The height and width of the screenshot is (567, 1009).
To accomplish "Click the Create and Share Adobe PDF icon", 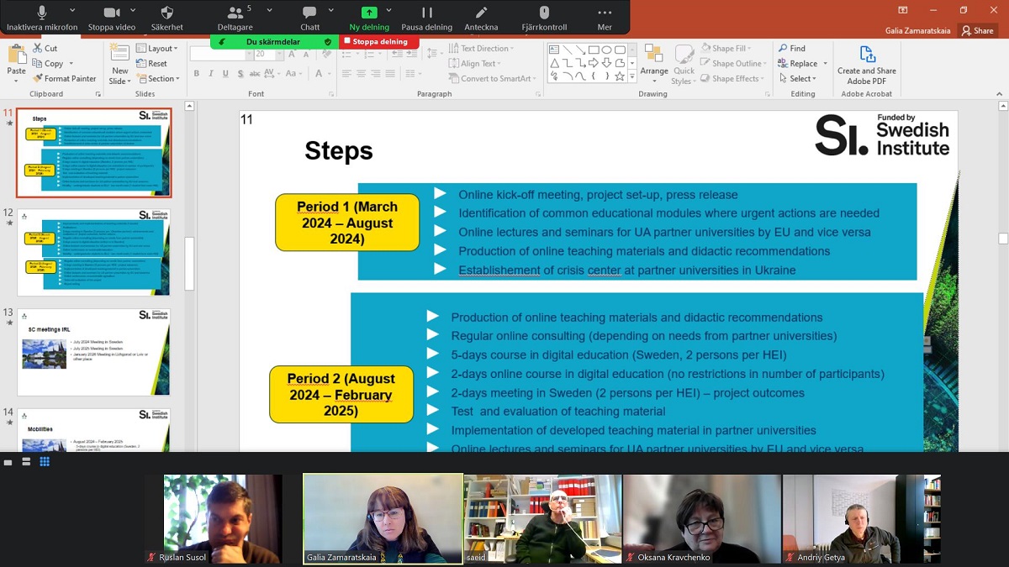I will pyautogui.click(x=866, y=55).
